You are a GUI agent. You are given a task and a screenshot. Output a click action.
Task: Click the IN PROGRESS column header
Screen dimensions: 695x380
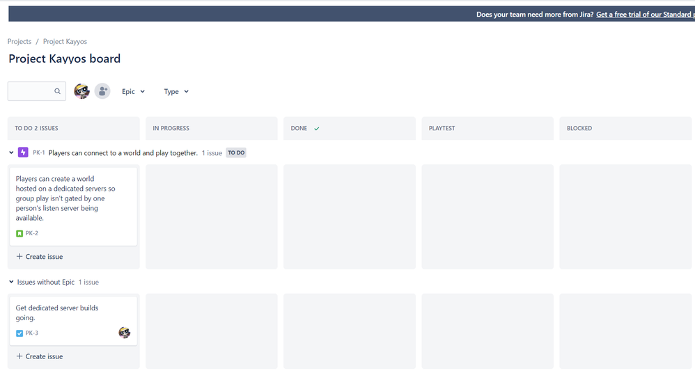[x=212, y=129]
